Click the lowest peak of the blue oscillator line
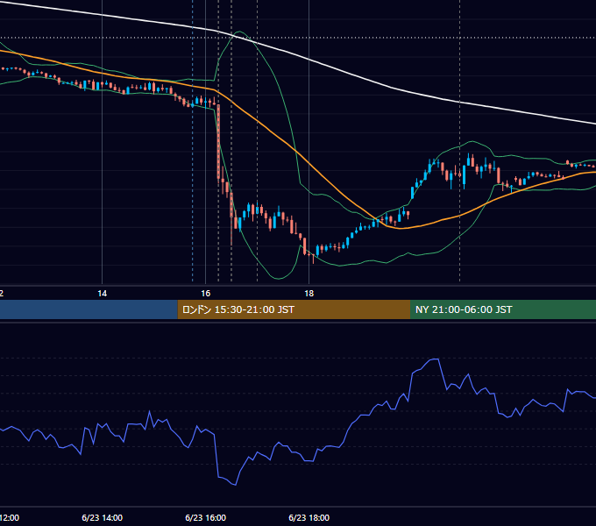Image resolution: width=596 pixels, height=526 pixels. pos(236,485)
